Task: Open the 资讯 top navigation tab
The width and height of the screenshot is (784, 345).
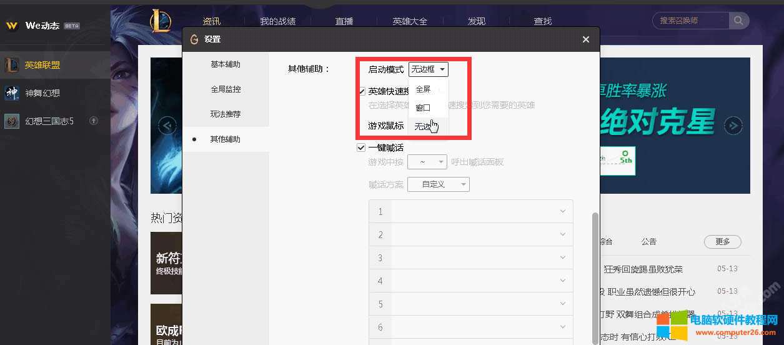Action: [x=212, y=21]
